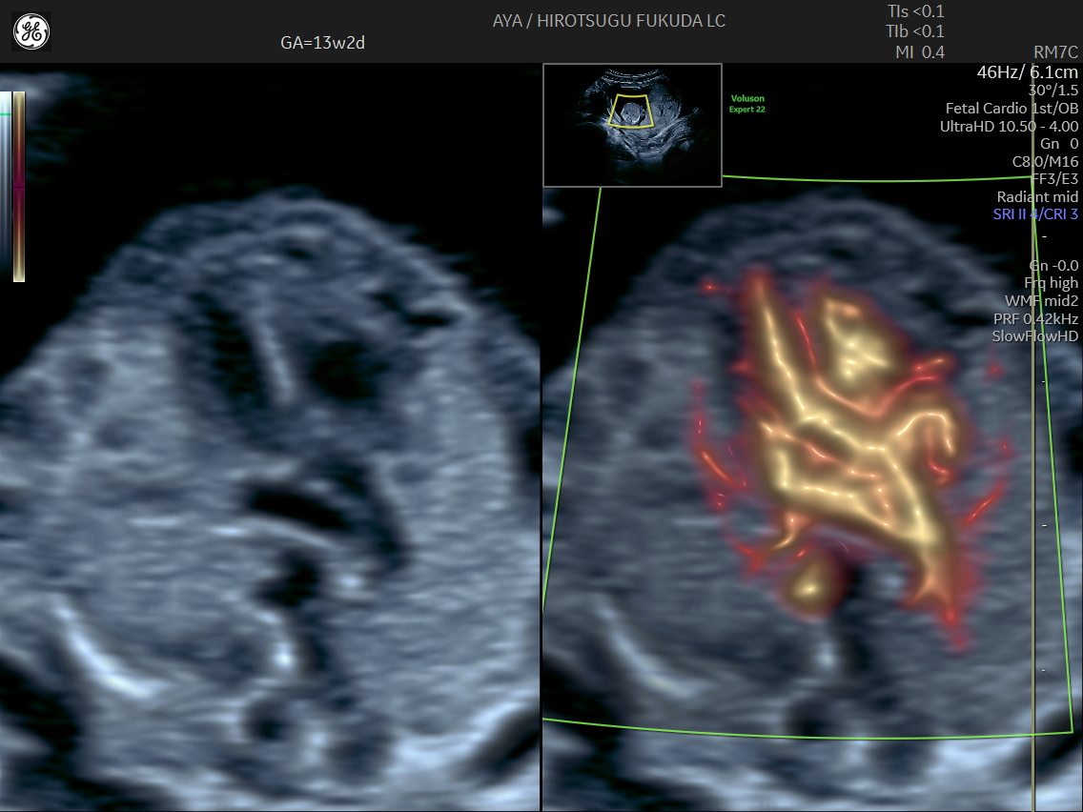Click the SlowFlowHD mode label
This screenshot has height=812, width=1083.
pyautogui.click(x=1034, y=336)
